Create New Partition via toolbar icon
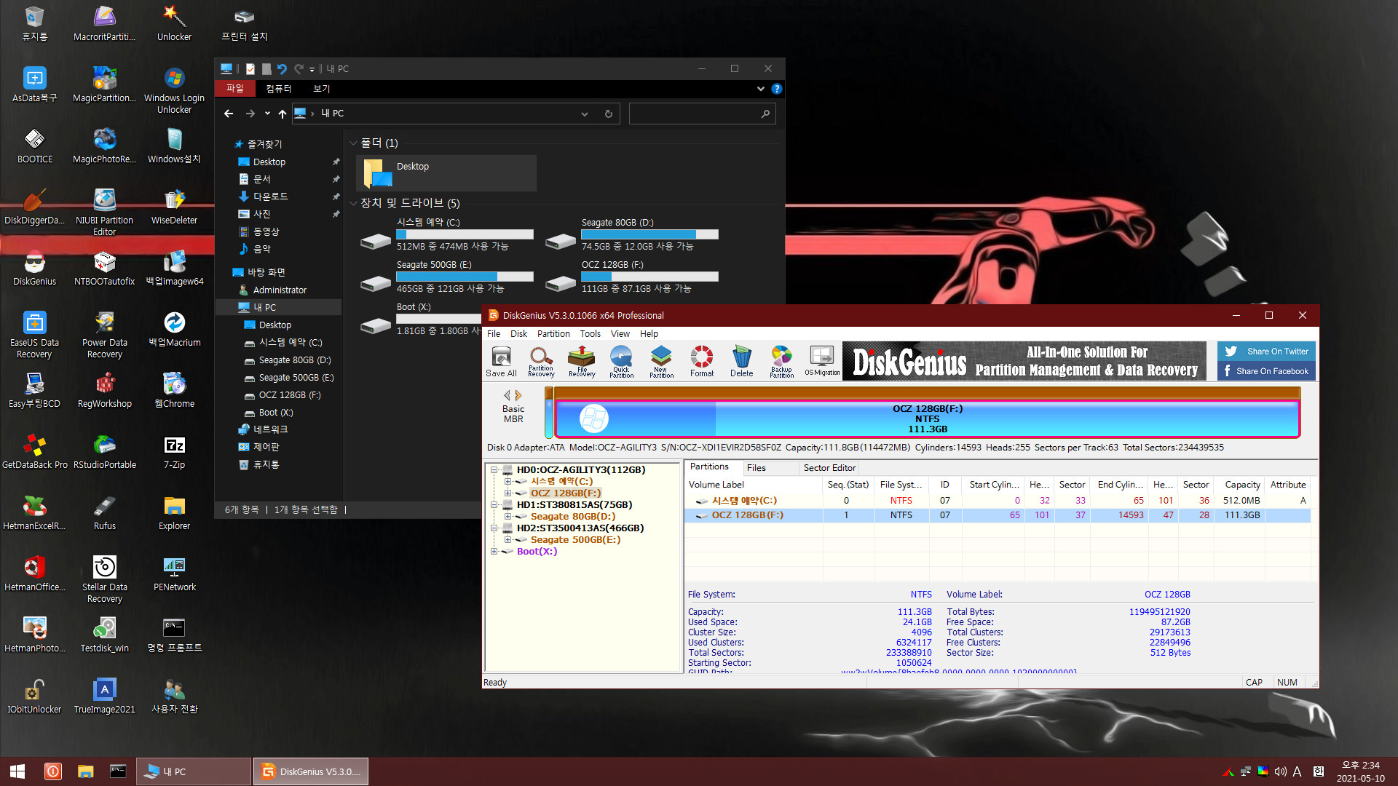Image resolution: width=1398 pixels, height=786 pixels. (x=661, y=361)
